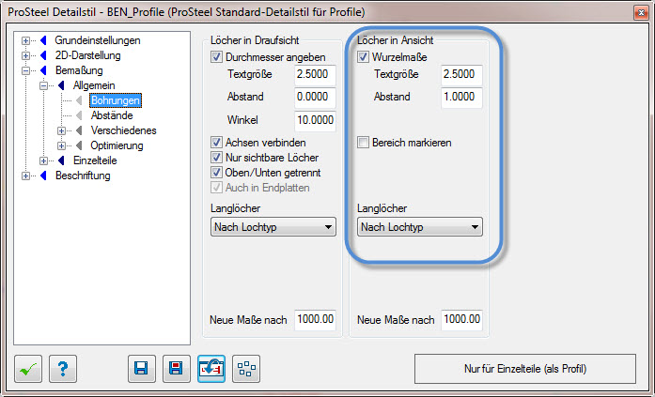Toggle Durchmesser angeben checkbox

(216, 57)
